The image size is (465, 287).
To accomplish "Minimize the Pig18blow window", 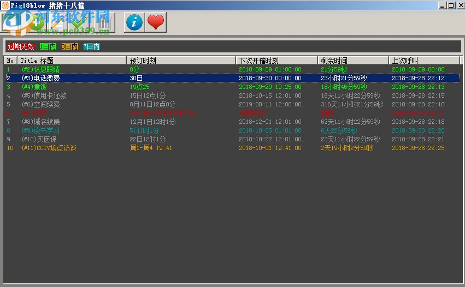I will 442,5.
